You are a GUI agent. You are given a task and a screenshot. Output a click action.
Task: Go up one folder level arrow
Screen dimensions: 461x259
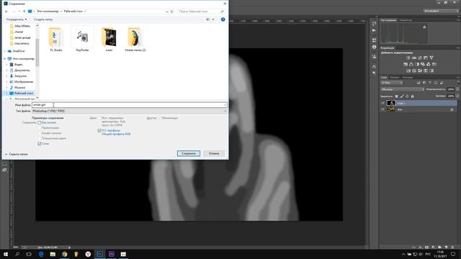[24, 12]
